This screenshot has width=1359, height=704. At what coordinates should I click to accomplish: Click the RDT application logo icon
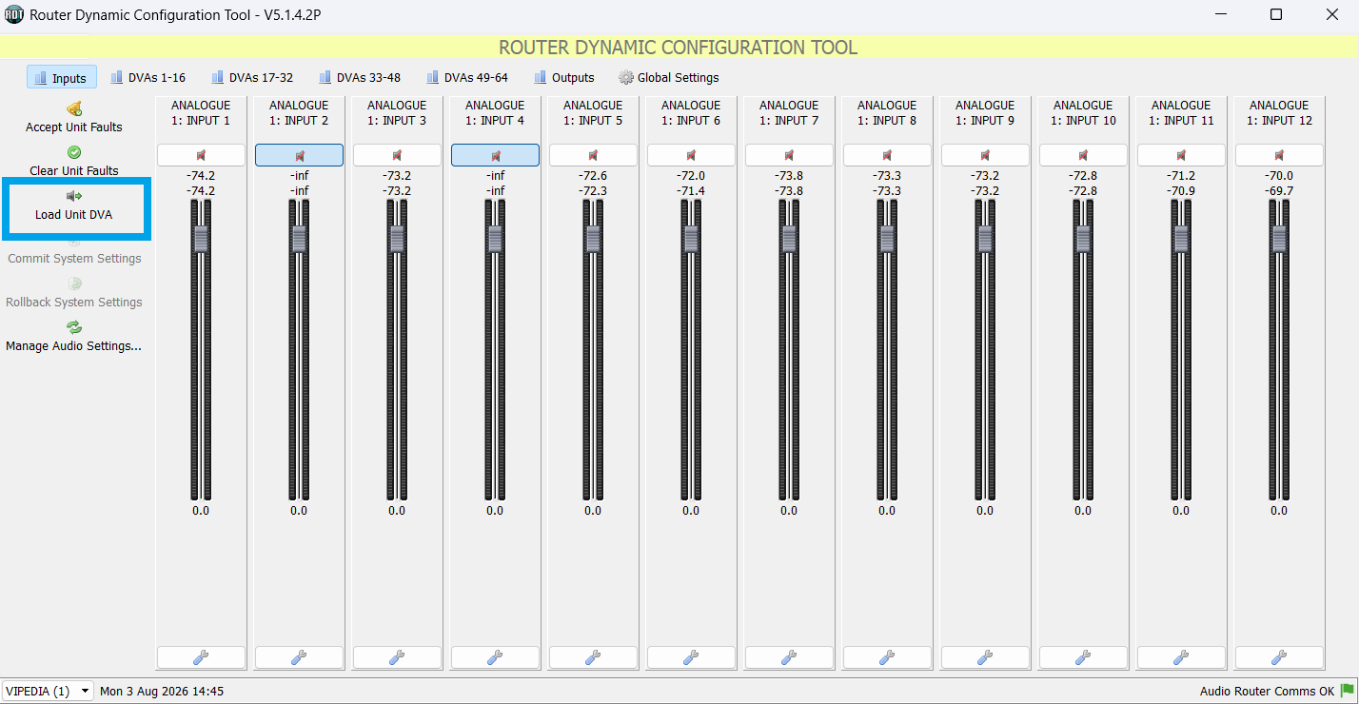click(x=14, y=14)
